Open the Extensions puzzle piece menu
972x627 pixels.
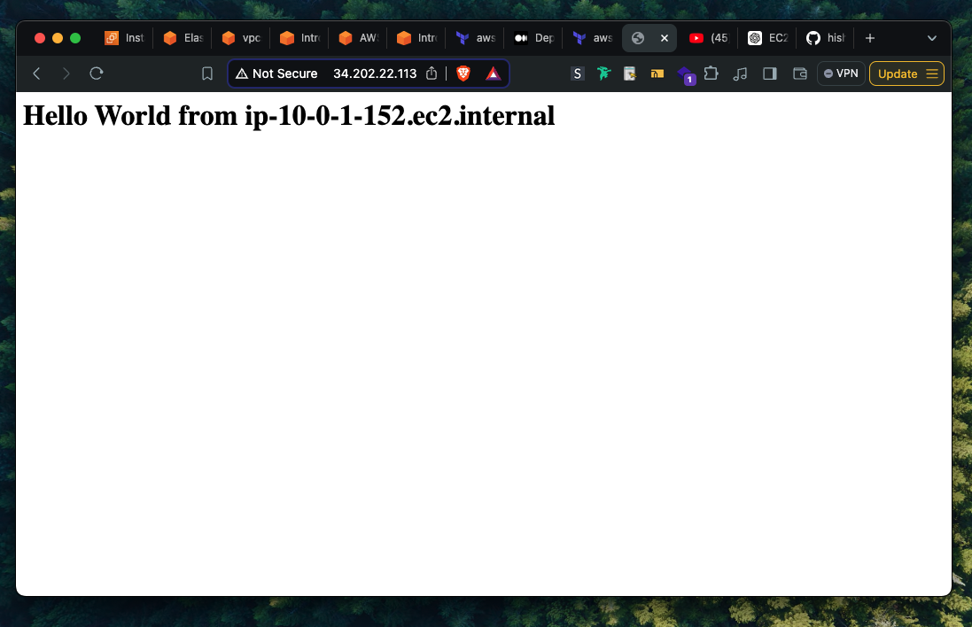[x=711, y=74]
